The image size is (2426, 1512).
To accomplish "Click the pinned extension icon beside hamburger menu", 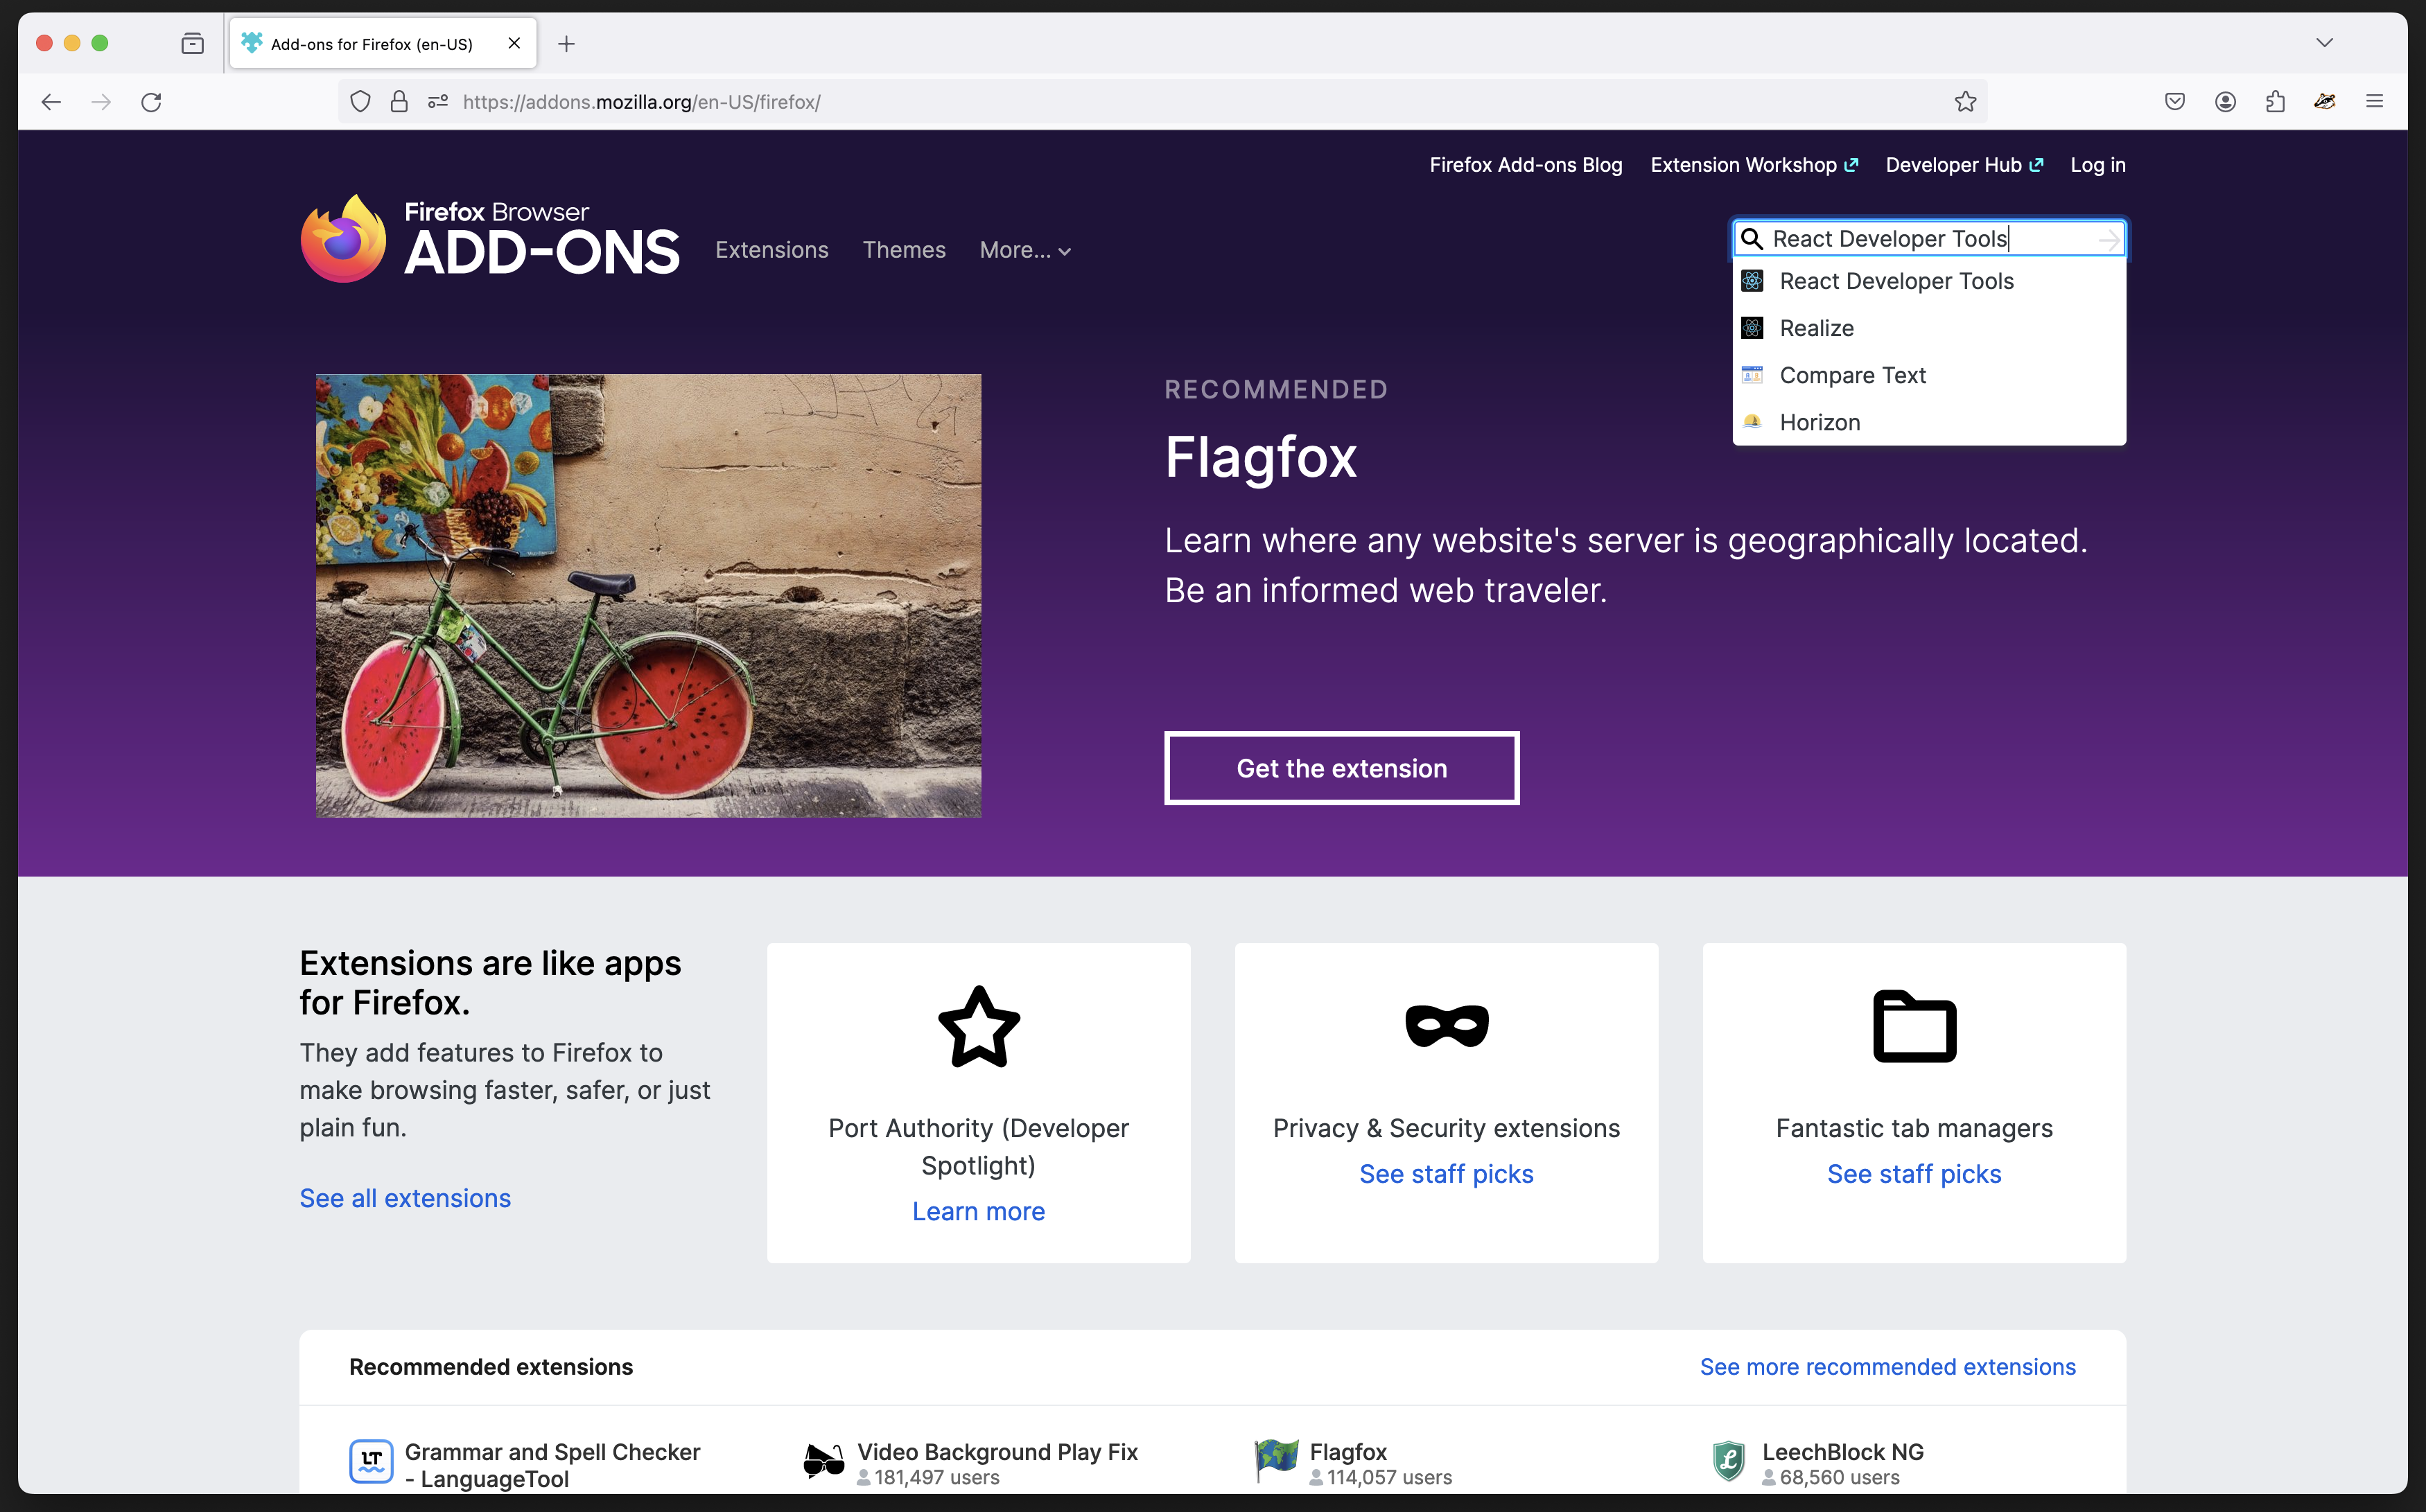I will [2325, 102].
